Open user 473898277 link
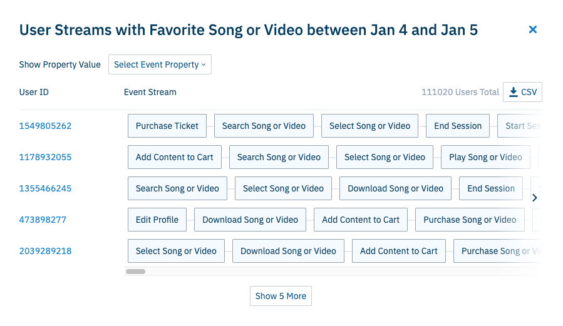Viewport: 563px width, 326px height. coord(43,220)
